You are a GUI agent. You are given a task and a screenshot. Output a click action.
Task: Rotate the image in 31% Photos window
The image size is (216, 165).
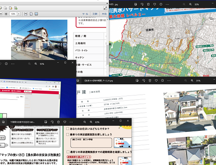(143, 80)
